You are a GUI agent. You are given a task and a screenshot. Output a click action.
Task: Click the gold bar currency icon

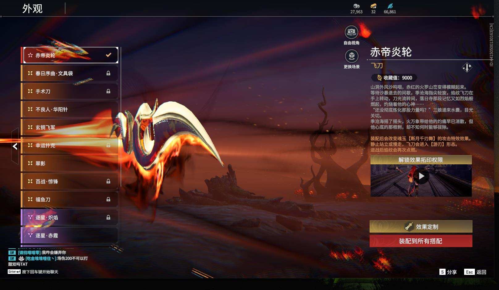click(x=373, y=6)
